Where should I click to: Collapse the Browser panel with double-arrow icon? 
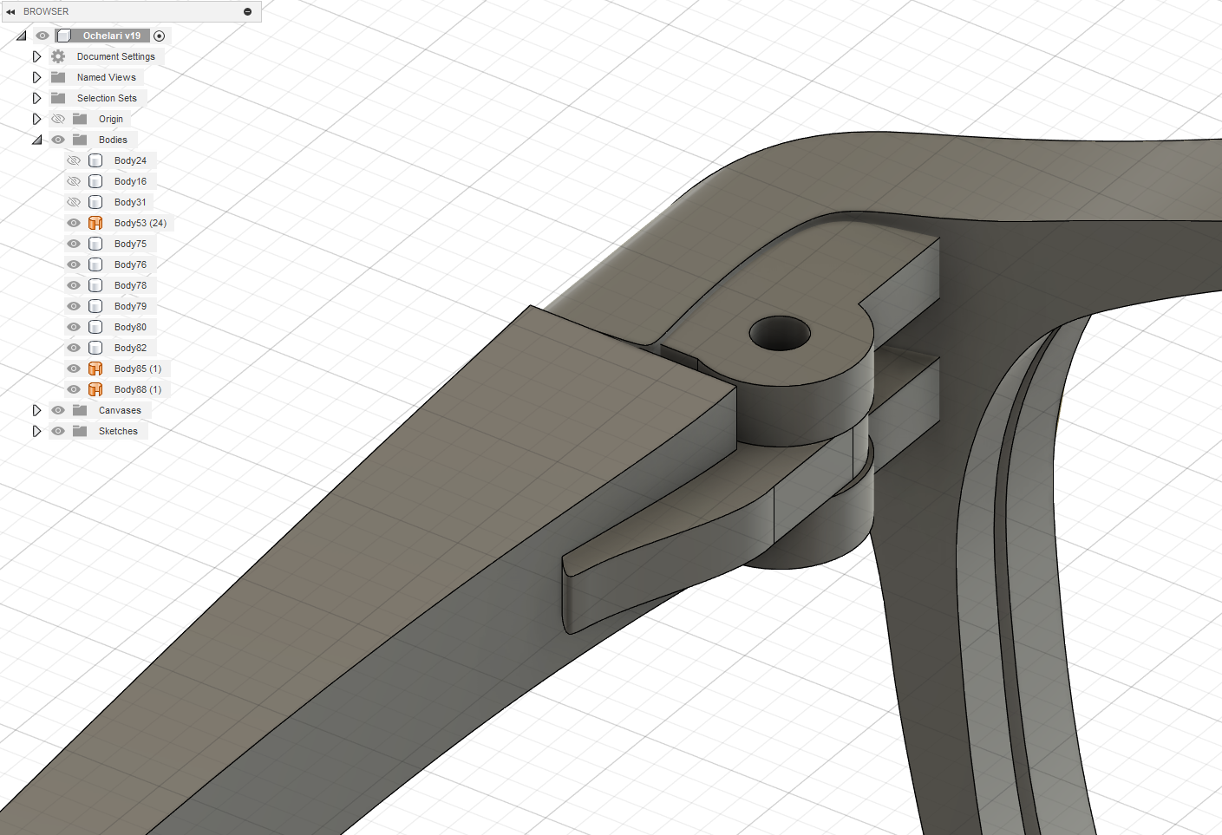coord(10,11)
